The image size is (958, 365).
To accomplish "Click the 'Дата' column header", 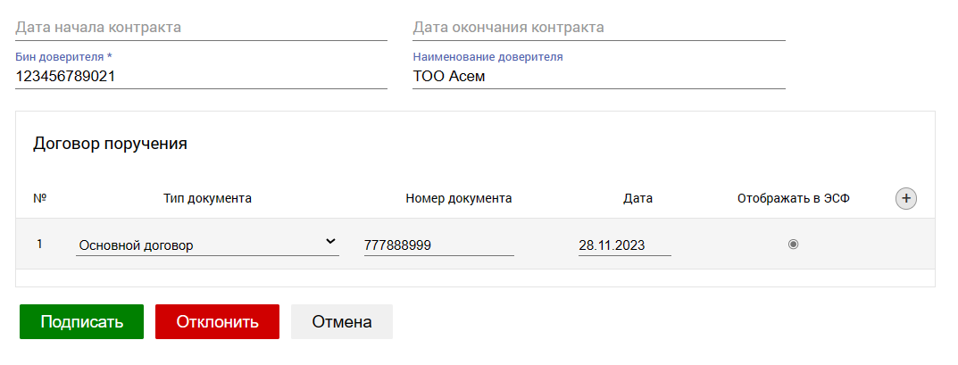I will click(637, 198).
